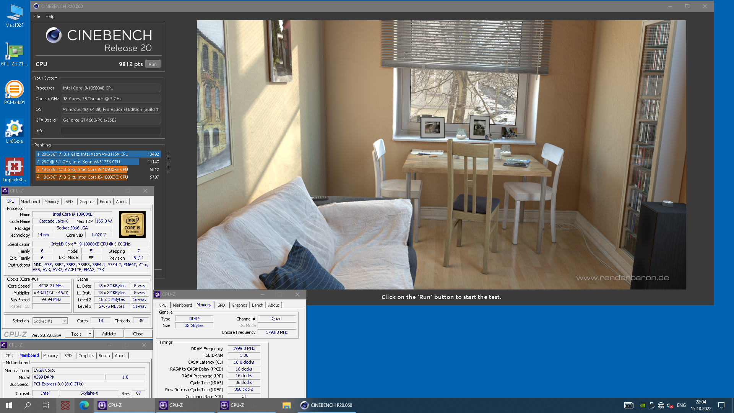The image size is (734, 413).
Task: Open About tab in top CPU-Z window
Action: (122, 202)
